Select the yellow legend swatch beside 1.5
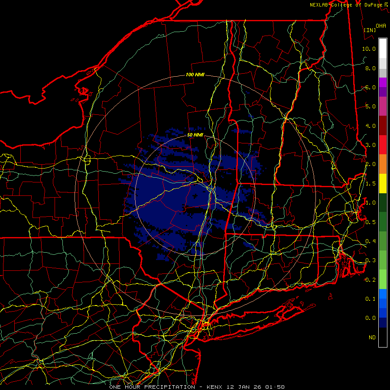The height and width of the screenshot is (390, 390). (x=383, y=184)
